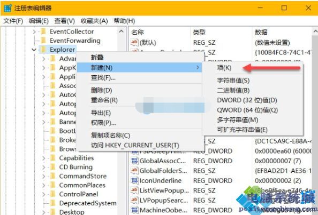Expand the CommonPlaces tree node

click(43, 185)
